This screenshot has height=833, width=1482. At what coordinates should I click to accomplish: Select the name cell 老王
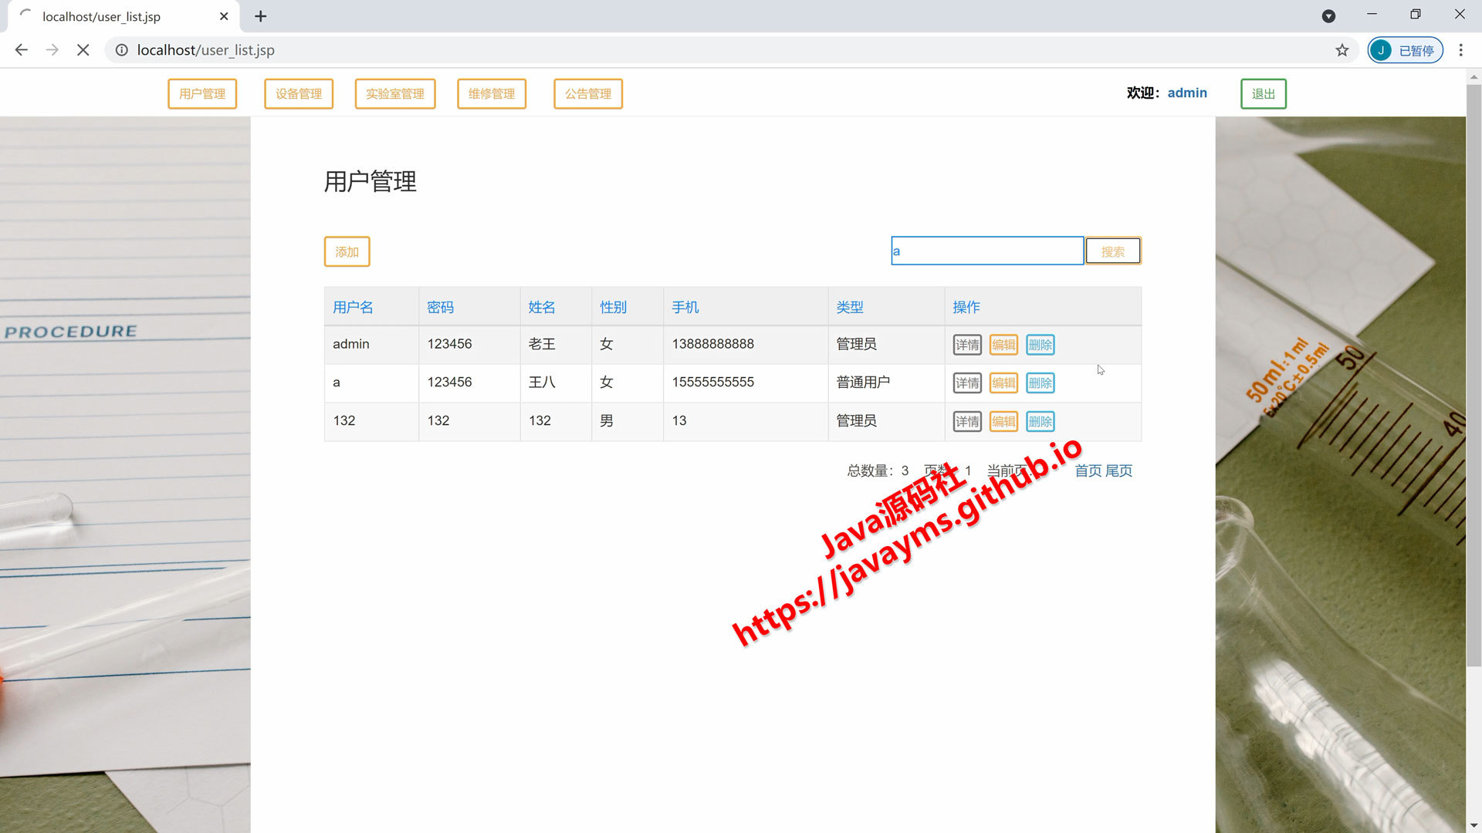click(556, 344)
